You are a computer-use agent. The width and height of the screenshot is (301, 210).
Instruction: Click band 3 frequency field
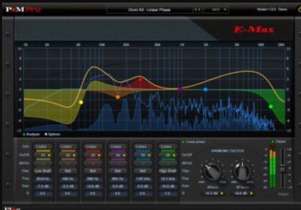tap(93, 179)
